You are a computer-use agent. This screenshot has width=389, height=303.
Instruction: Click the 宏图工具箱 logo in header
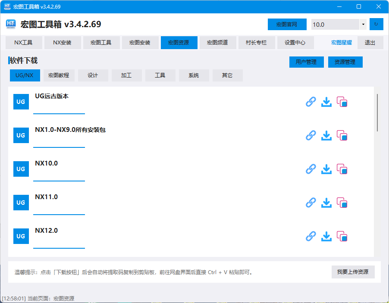[x=11, y=24]
